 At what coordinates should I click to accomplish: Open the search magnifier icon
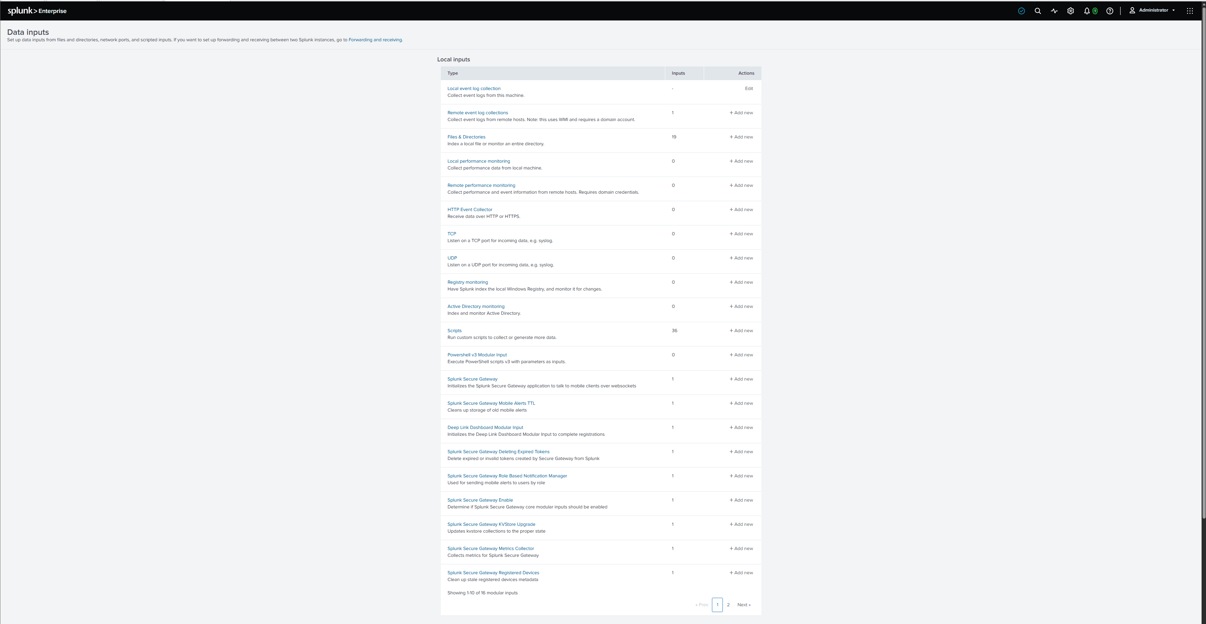pyautogui.click(x=1038, y=11)
